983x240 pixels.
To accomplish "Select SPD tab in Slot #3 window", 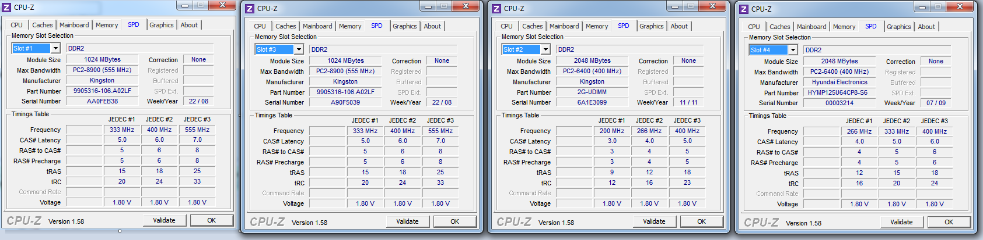I will point(377,26).
